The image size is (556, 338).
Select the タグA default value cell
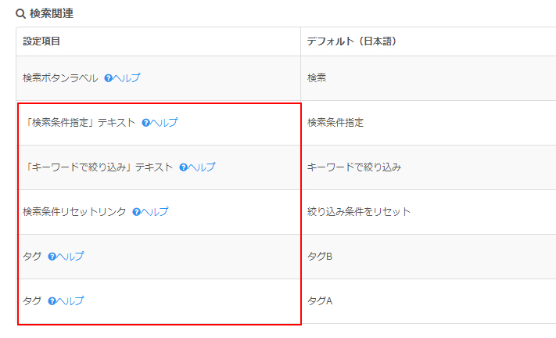428,301
